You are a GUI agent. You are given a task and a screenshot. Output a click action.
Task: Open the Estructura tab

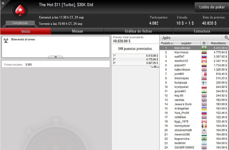(x=202, y=31)
